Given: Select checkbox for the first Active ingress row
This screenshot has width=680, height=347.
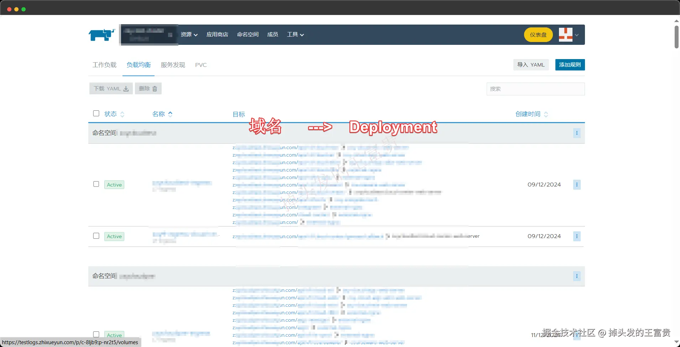Looking at the screenshot, I should (x=96, y=184).
